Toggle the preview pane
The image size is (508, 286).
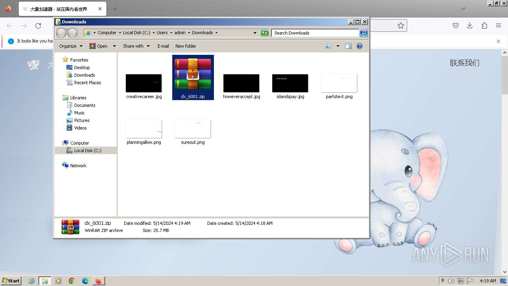coord(348,46)
